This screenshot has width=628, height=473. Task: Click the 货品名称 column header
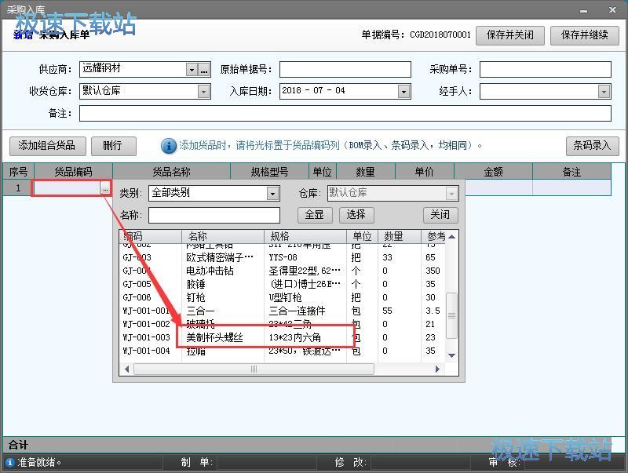pyautogui.click(x=171, y=172)
